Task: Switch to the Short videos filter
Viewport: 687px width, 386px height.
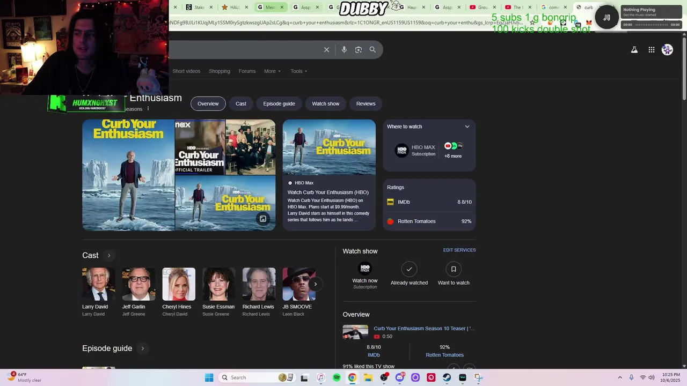Action: (186, 71)
